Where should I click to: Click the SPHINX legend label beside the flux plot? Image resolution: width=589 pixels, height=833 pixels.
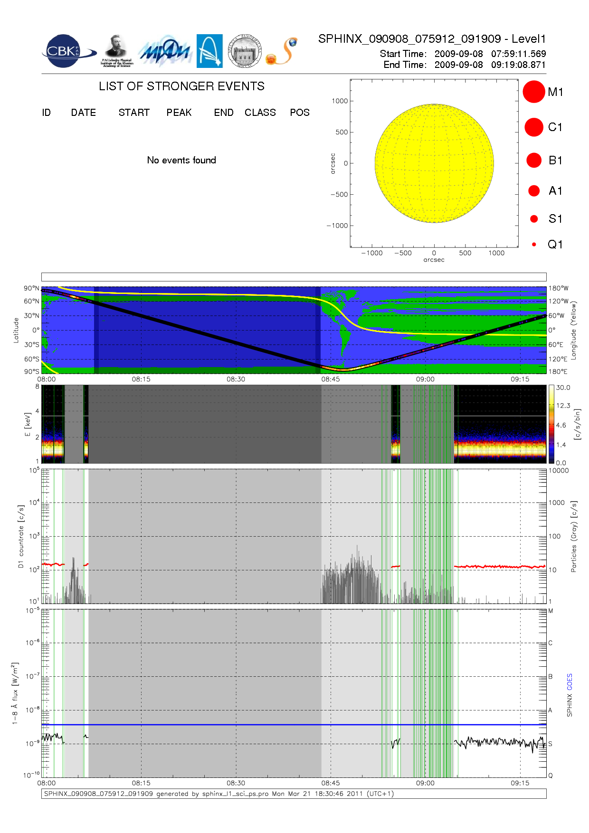point(570,705)
